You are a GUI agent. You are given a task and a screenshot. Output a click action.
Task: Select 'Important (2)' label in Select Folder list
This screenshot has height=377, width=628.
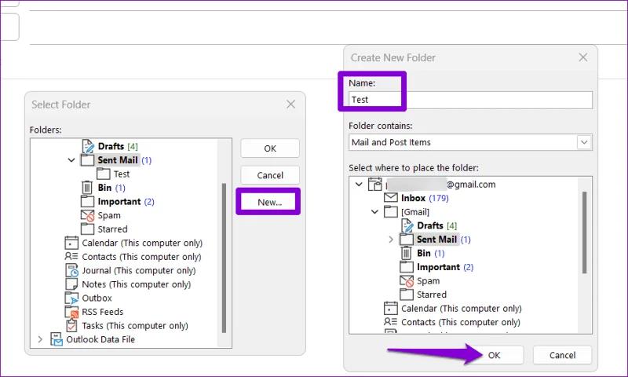(x=126, y=202)
